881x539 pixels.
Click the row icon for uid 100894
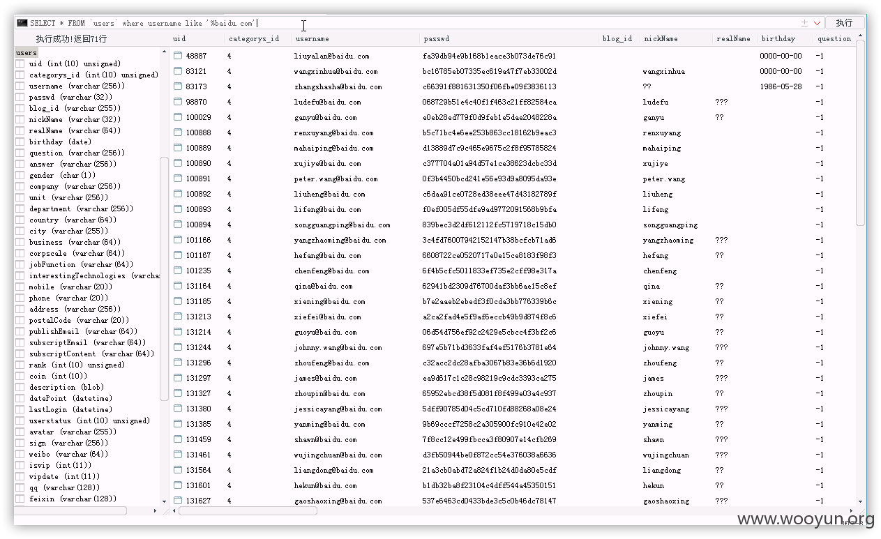pos(178,225)
